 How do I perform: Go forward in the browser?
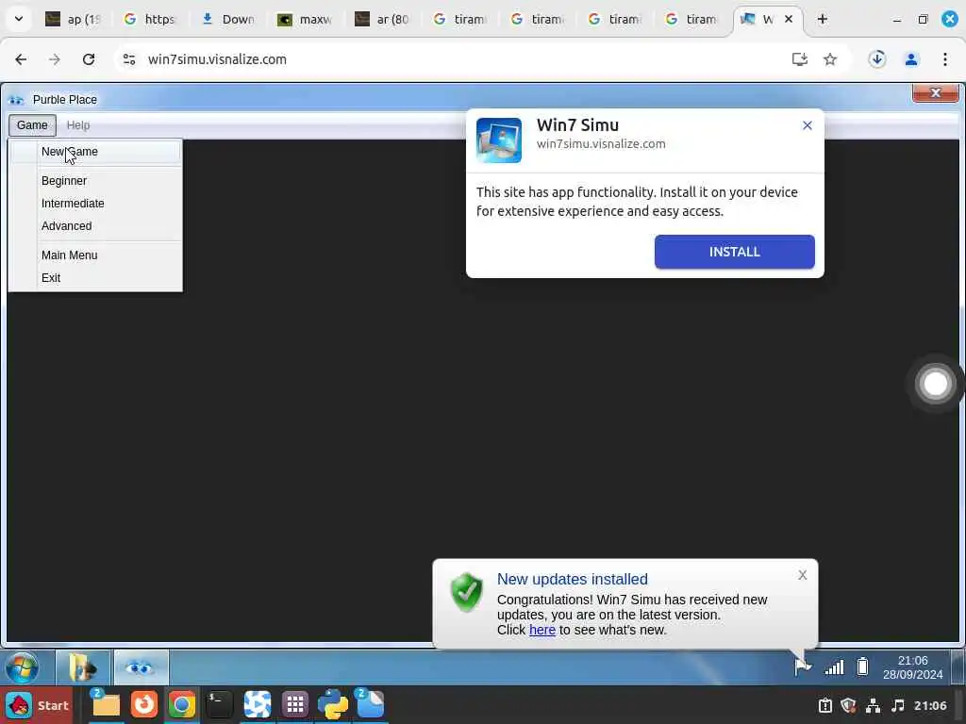[55, 59]
